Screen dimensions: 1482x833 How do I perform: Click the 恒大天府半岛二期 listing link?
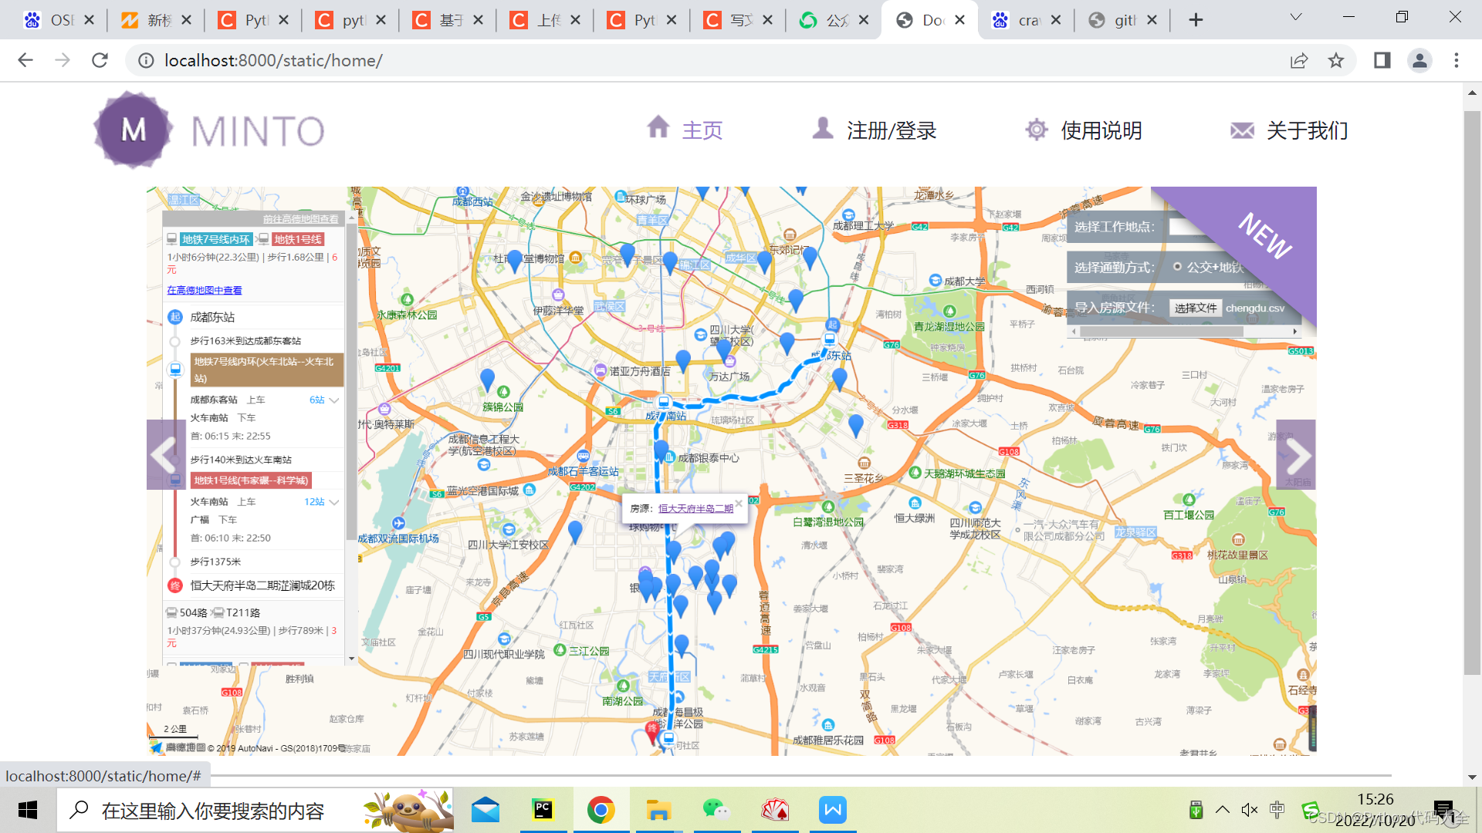tap(695, 508)
